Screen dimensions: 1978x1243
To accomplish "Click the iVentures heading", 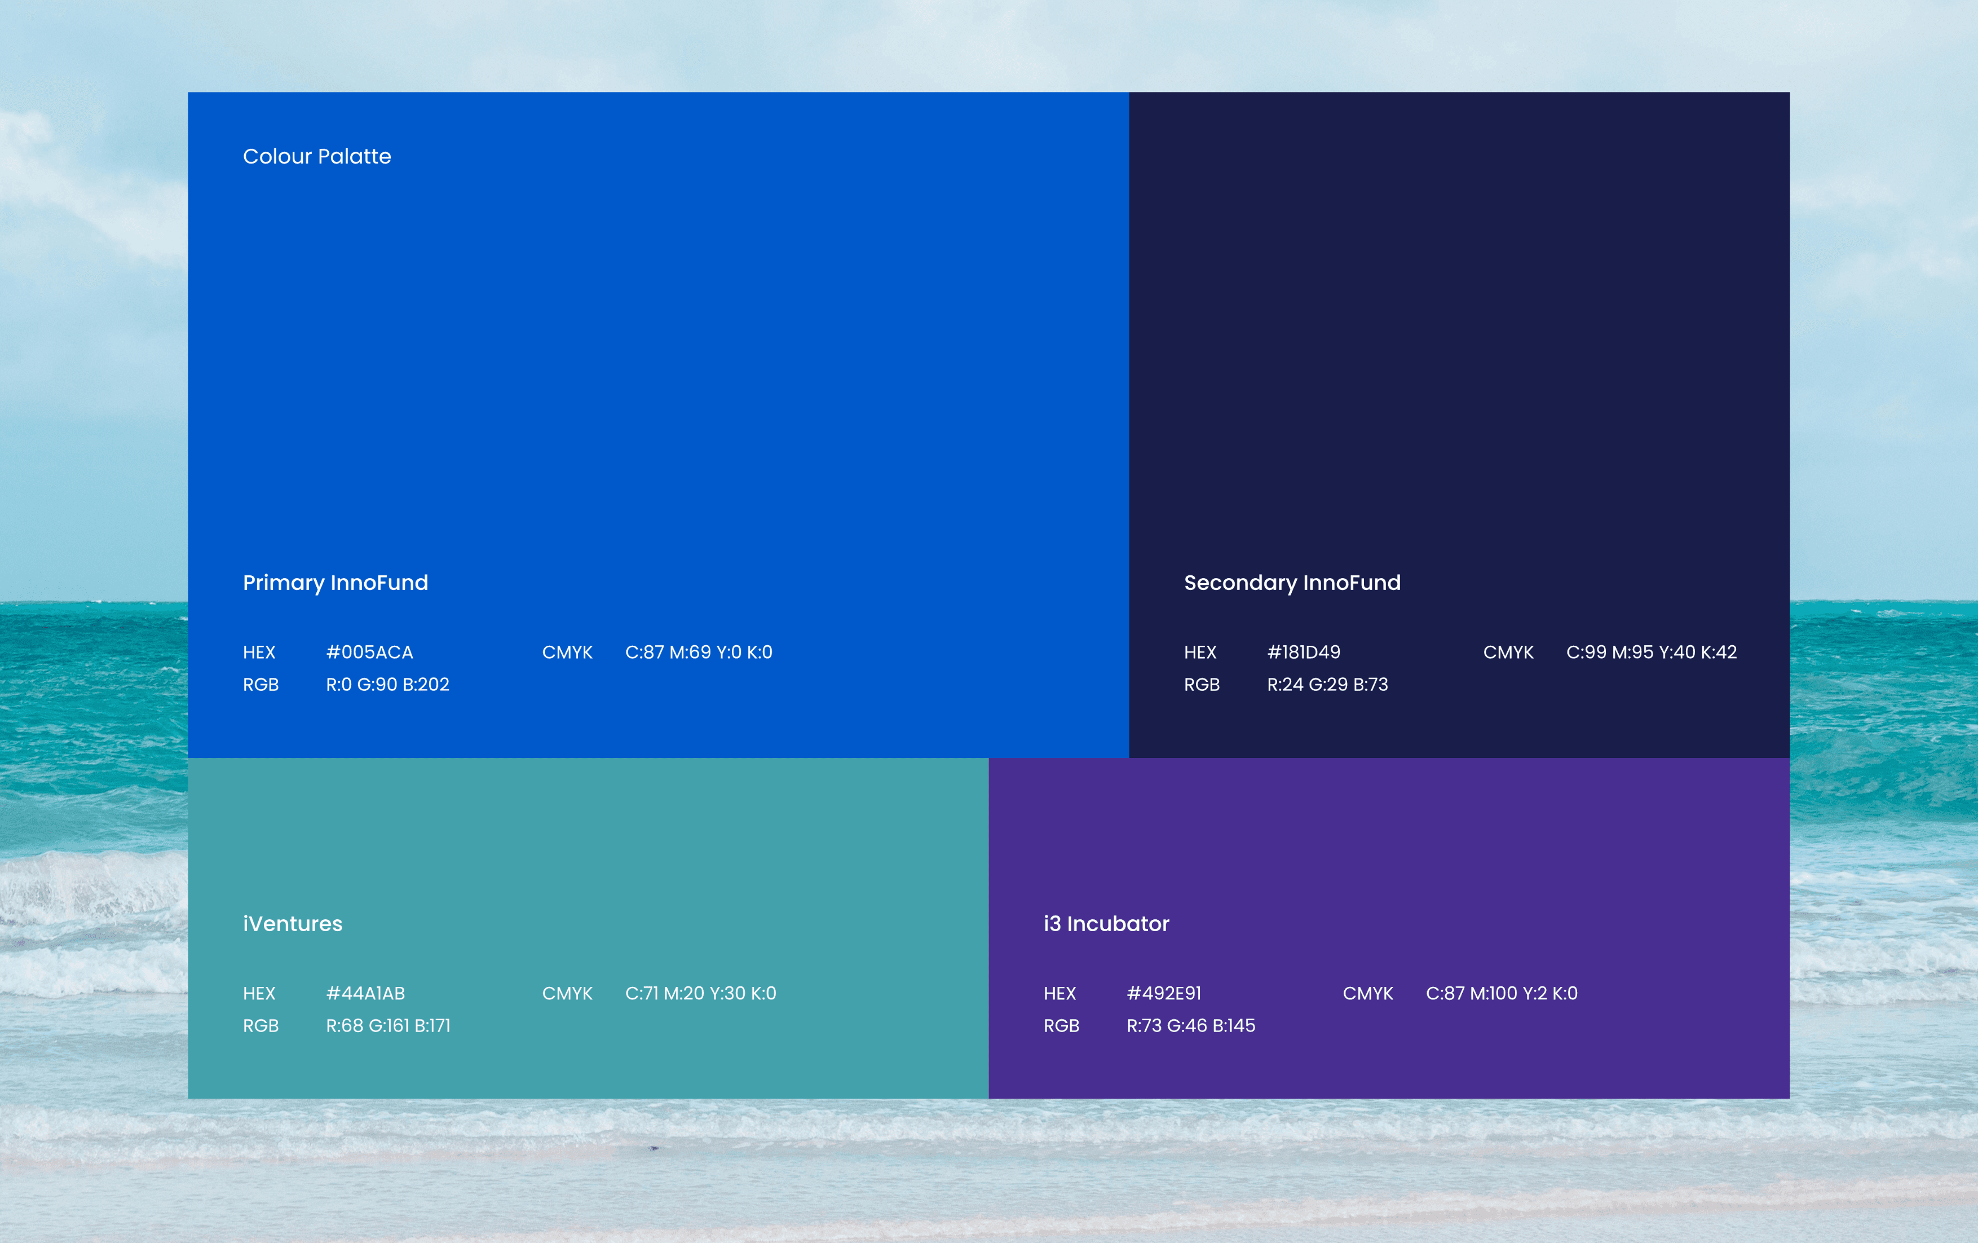I will (293, 923).
